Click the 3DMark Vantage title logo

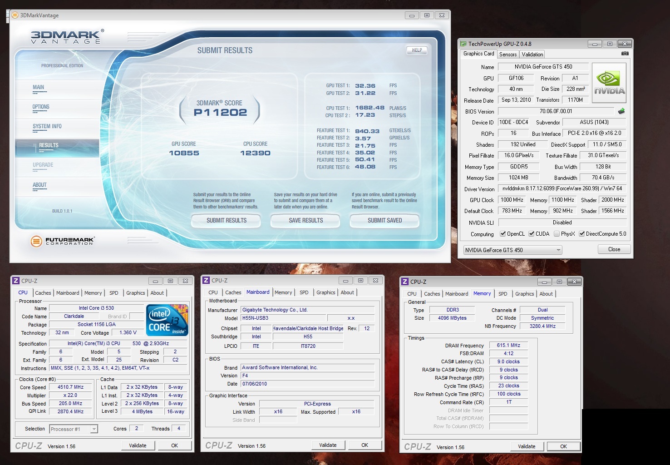(67, 36)
